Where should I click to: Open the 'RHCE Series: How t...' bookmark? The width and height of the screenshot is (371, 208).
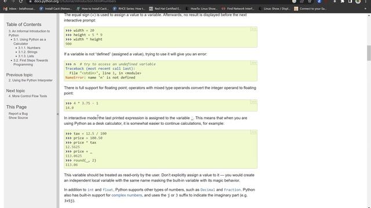point(129,9)
